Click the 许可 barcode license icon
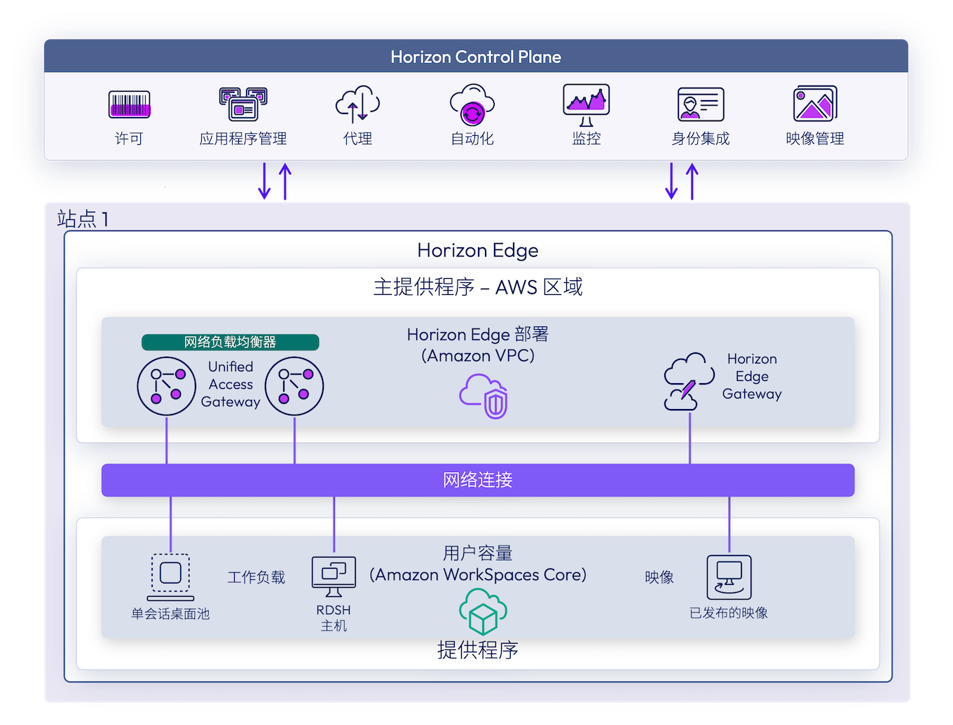953x725 pixels. pos(130,104)
